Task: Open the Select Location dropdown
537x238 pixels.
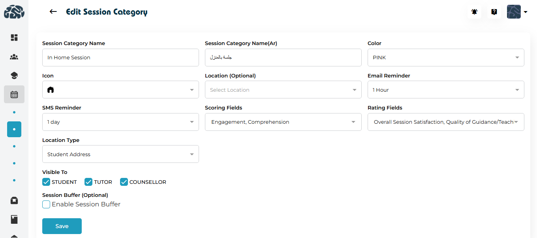Action: 283,90
